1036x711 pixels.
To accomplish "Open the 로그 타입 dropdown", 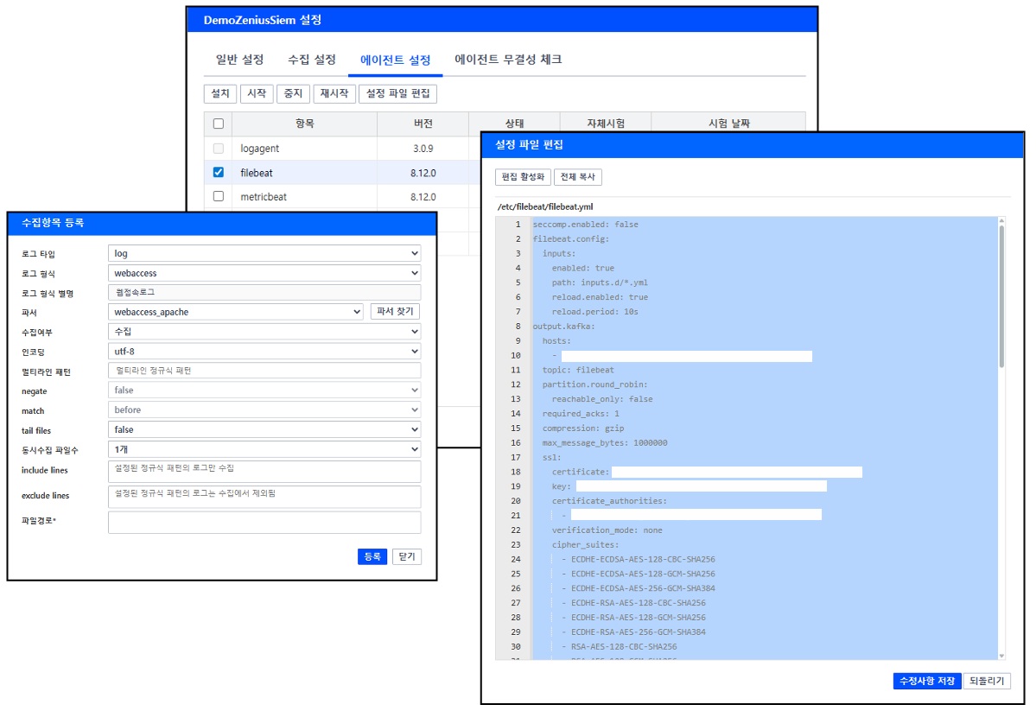I will 264,254.
